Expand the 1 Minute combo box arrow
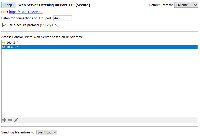 [x=195, y=5]
